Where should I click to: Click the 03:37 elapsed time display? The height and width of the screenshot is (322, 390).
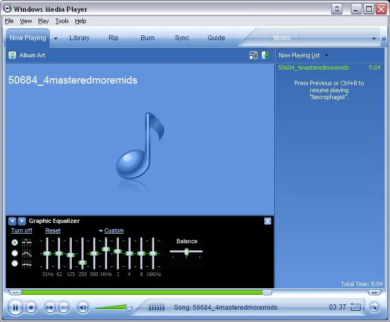[x=337, y=307]
